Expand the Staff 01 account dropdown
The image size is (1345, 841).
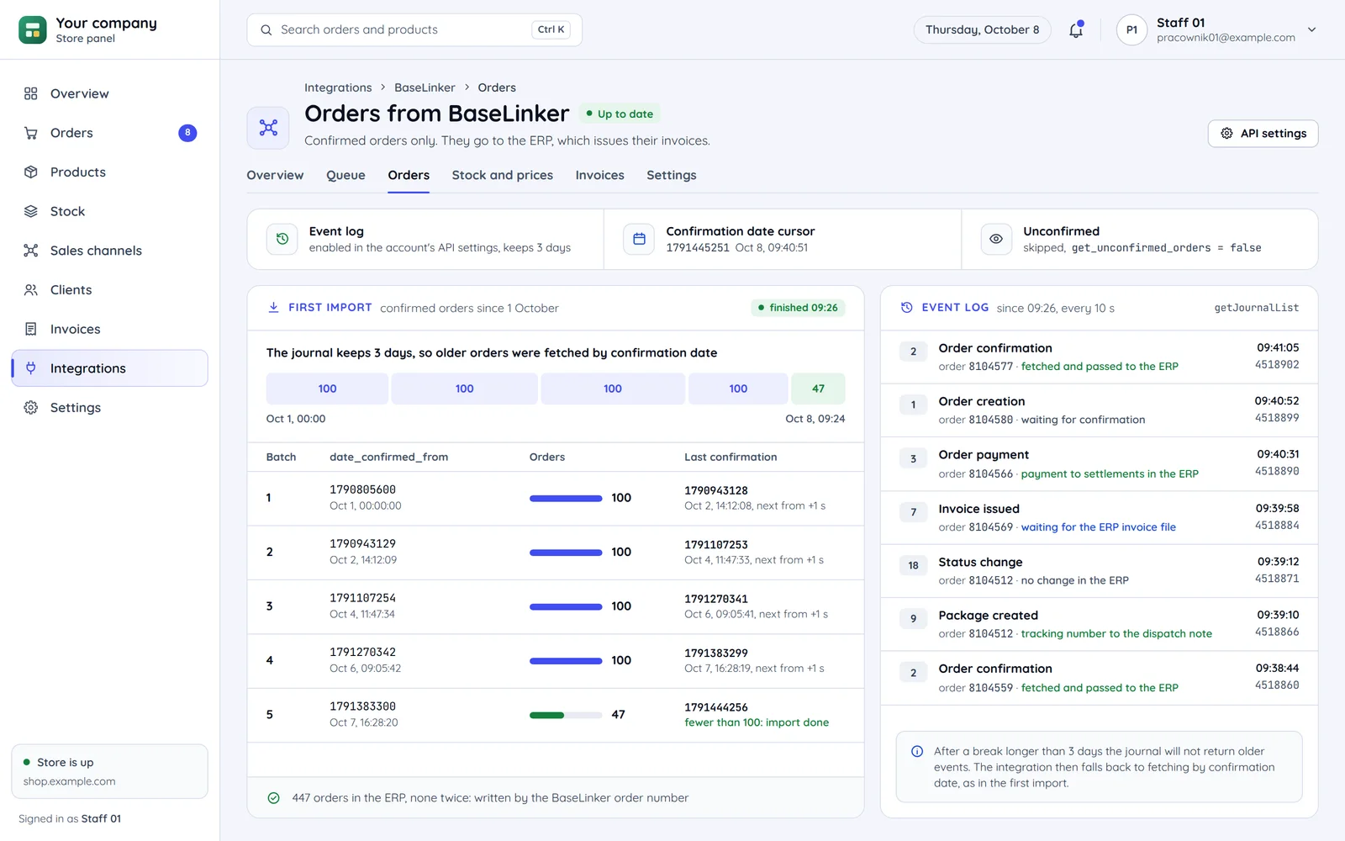(1311, 29)
